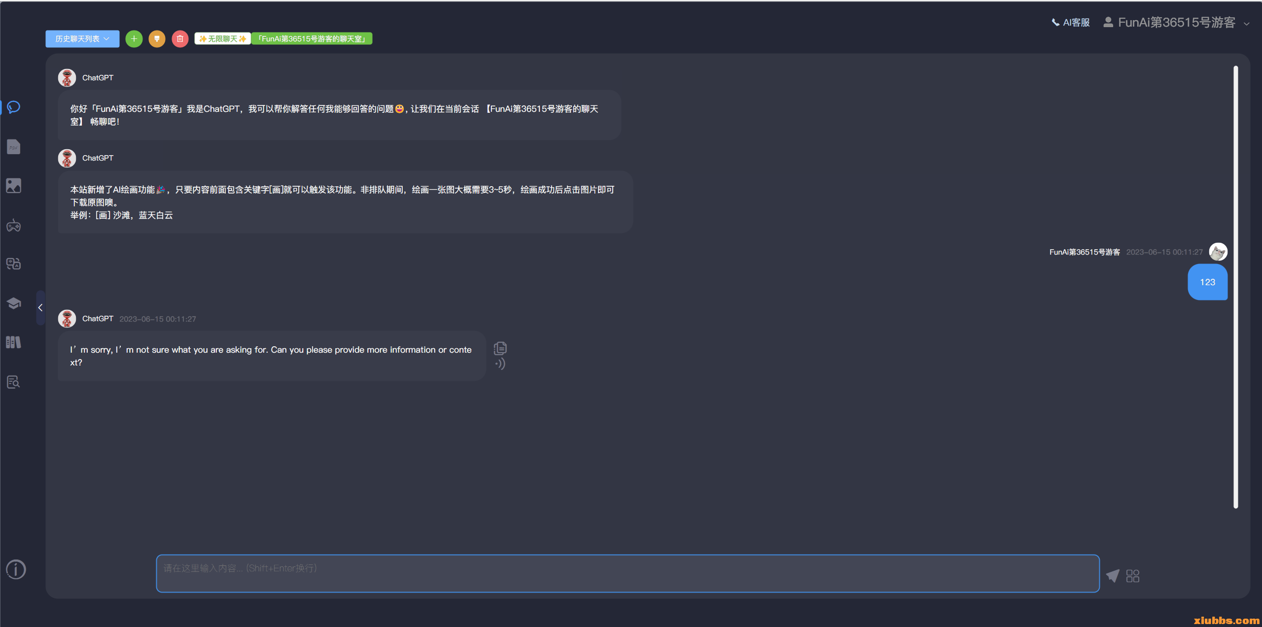The image size is (1262, 627).
Task: Copy the ChatGPT reply text
Action: click(500, 348)
